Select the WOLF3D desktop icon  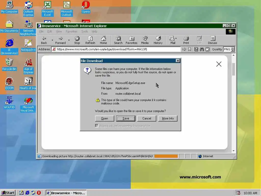click(9, 103)
